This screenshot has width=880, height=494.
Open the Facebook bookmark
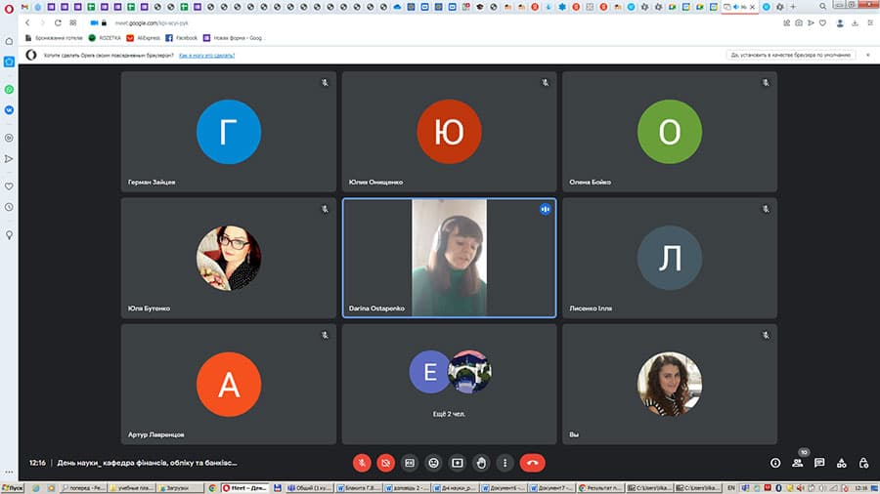pyautogui.click(x=181, y=38)
